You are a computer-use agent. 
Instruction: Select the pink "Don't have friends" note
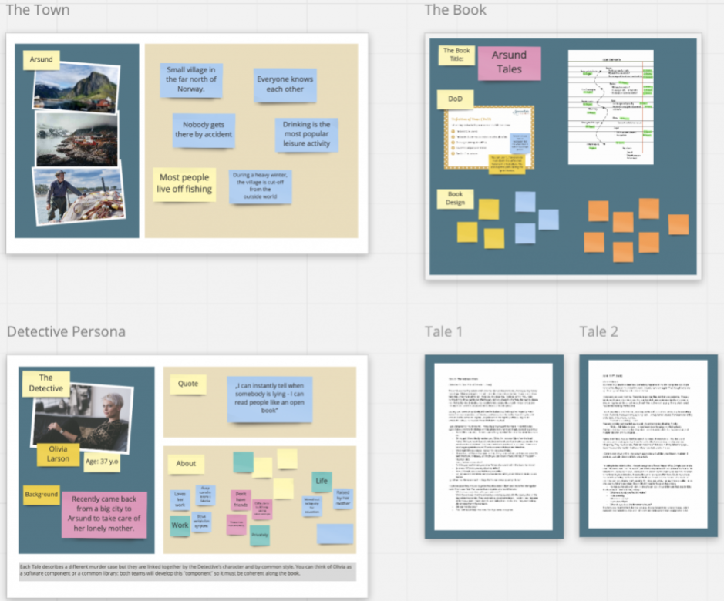pos(241,499)
